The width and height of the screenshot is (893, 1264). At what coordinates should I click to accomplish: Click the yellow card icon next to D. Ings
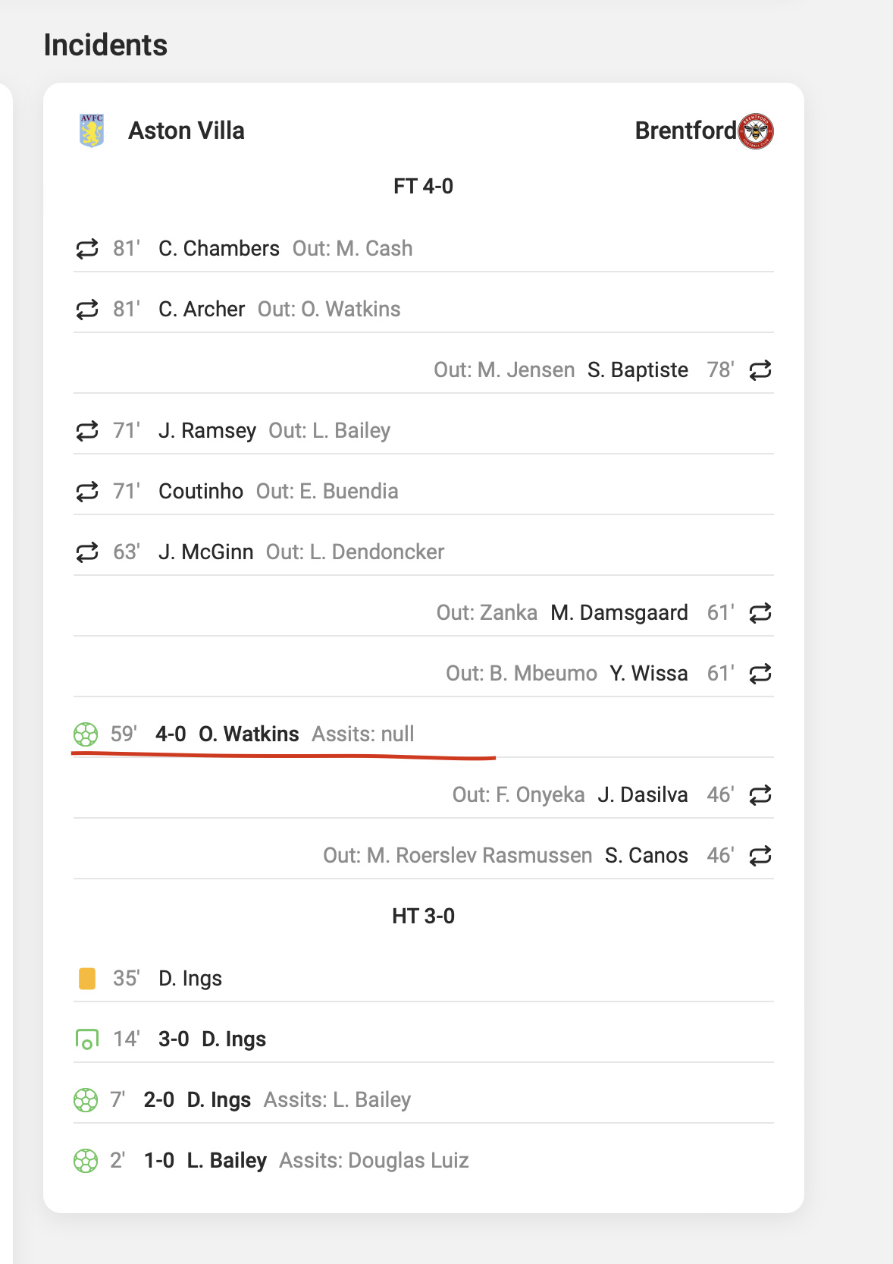pyautogui.click(x=86, y=978)
